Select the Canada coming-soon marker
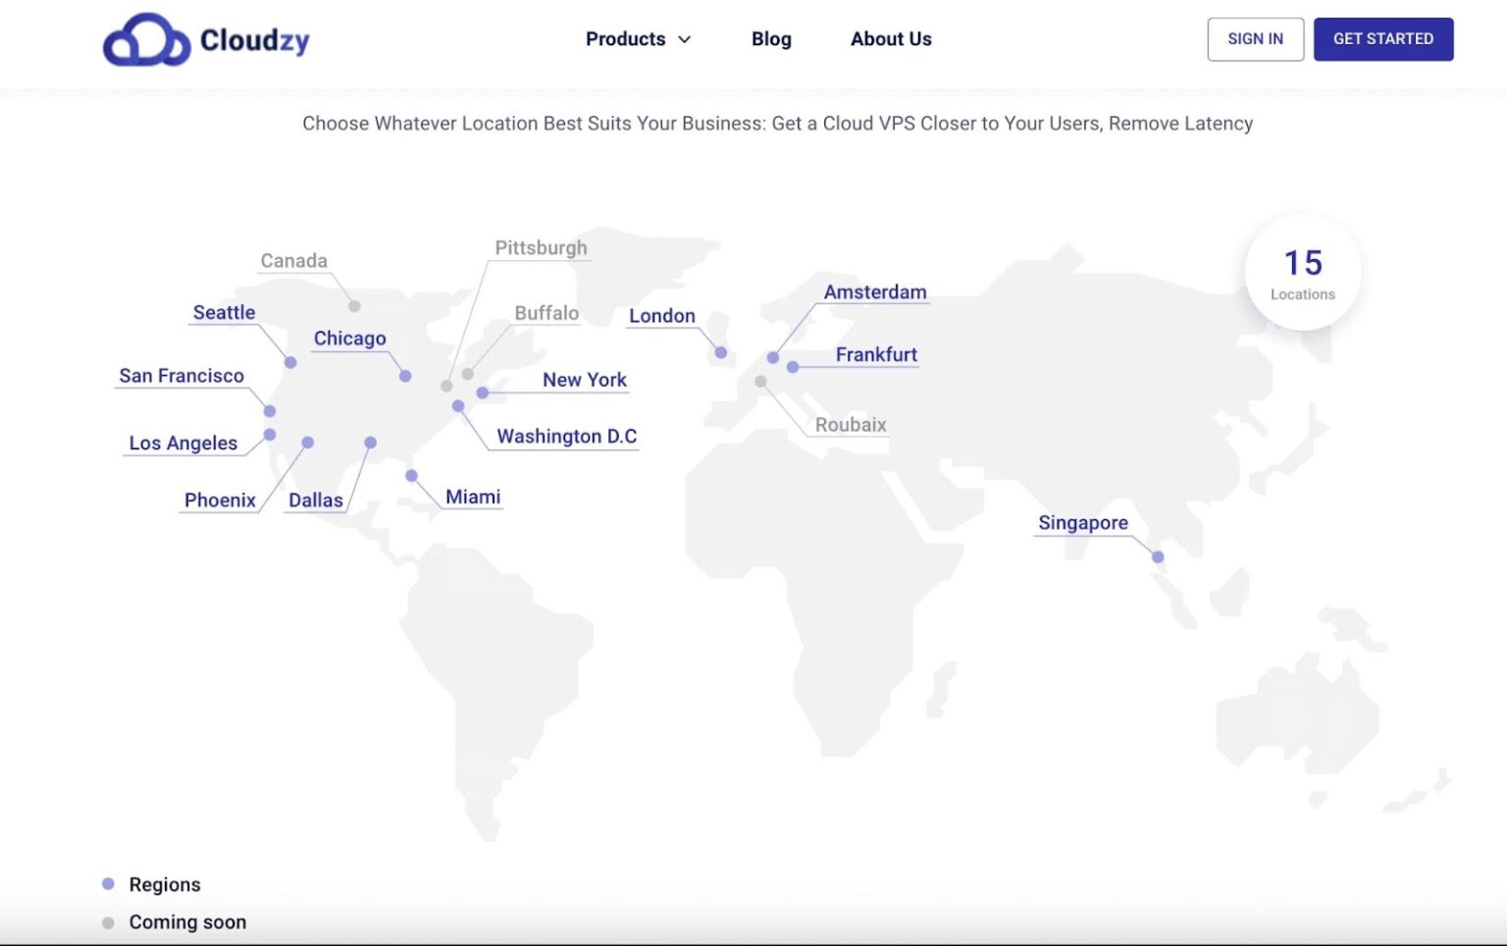Image resolution: width=1507 pixels, height=946 pixels. click(x=353, y=304)
